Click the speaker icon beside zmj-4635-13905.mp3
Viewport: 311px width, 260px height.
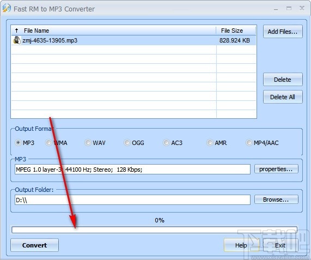click(x=17, y=40)
